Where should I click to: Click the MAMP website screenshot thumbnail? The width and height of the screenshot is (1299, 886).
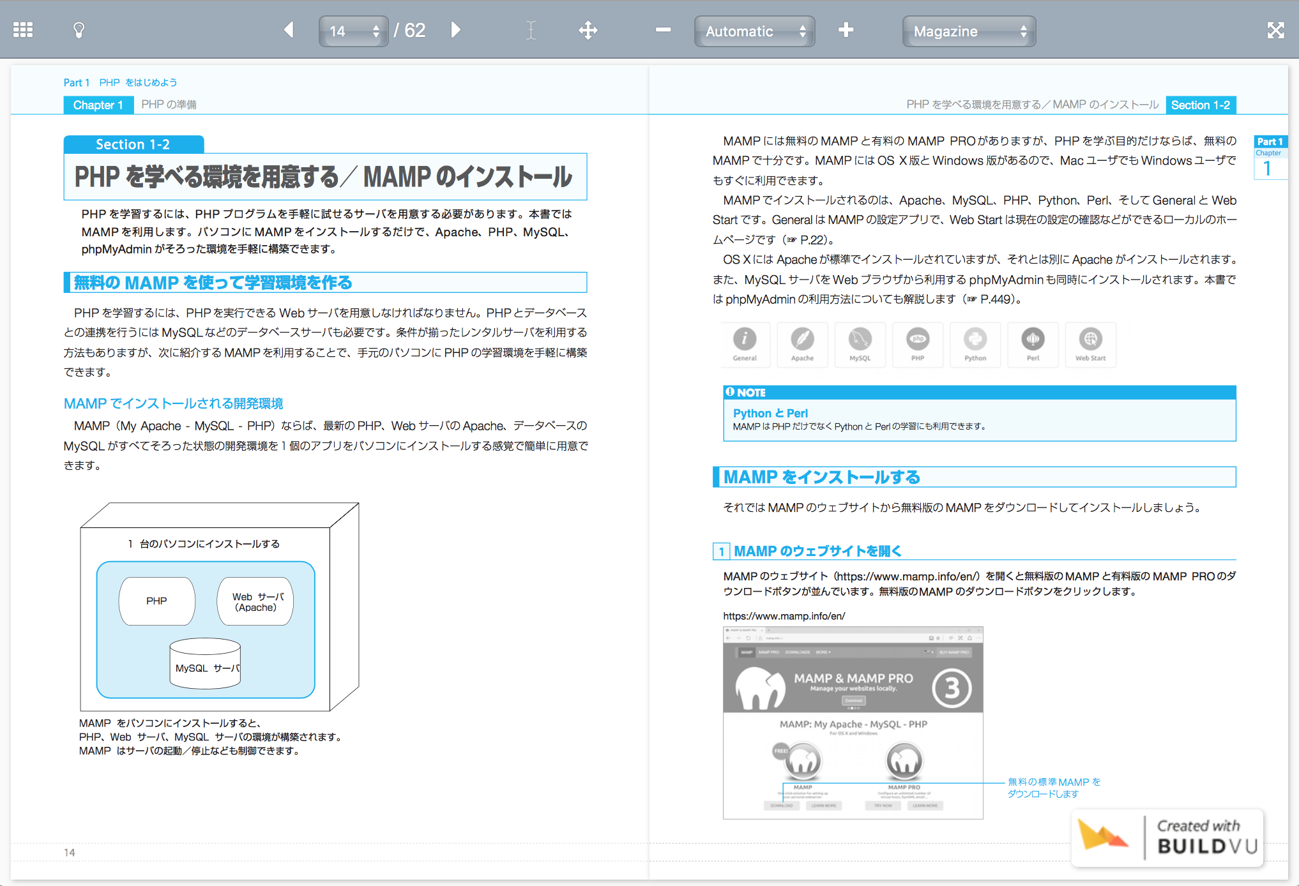pyautogui.click(x=853, y=723)
